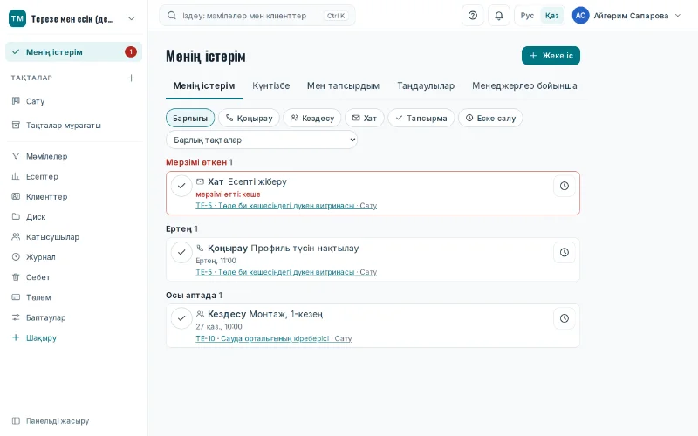Go to Клиенттер in sidebar

point(73,197)
